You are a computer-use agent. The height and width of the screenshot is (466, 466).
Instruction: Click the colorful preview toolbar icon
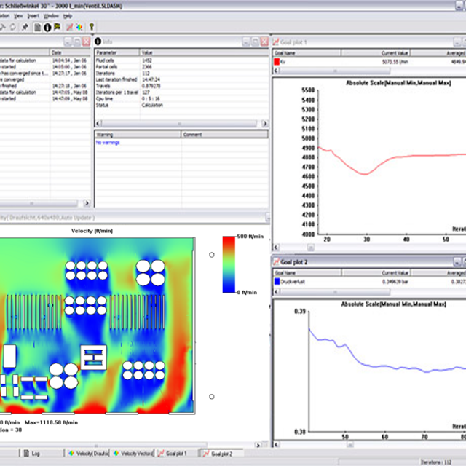(79, 27)
